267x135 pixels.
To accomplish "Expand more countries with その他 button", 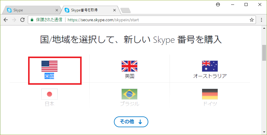I will pyautogui.click(x=131, y=122).
